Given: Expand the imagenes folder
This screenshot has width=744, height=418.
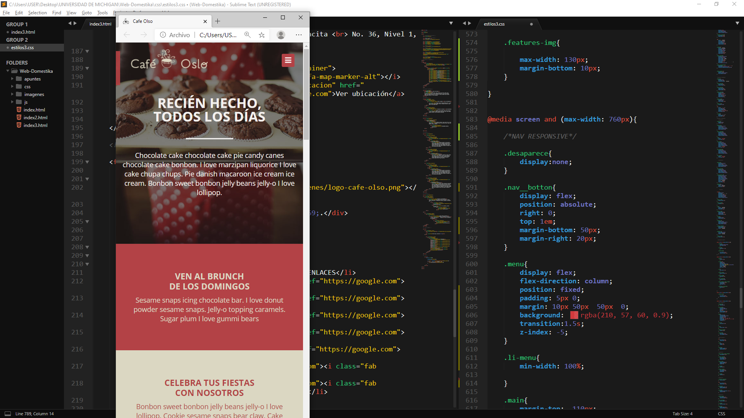Looking at the screenshot, I should pyautogui.click(x=12, y=94).
